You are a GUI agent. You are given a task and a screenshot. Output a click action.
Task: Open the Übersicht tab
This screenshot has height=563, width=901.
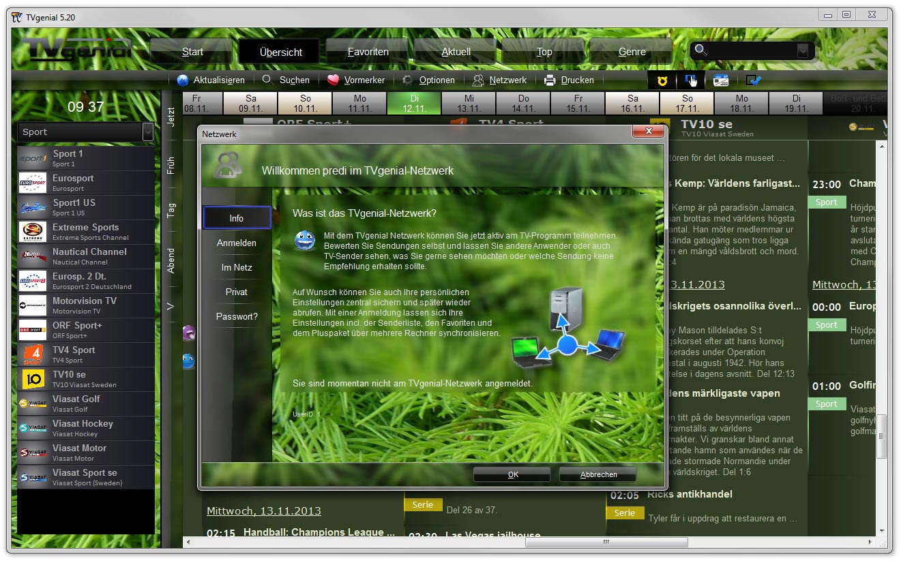(280, 52)
